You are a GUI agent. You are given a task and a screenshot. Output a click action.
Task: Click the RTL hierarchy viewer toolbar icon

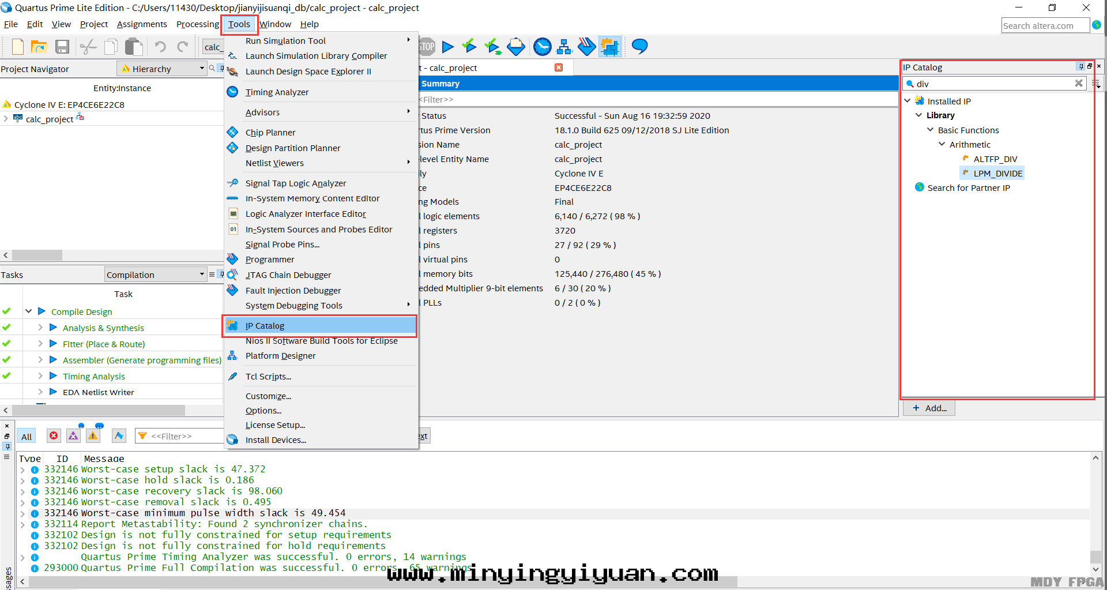click(x=564, y=47)
